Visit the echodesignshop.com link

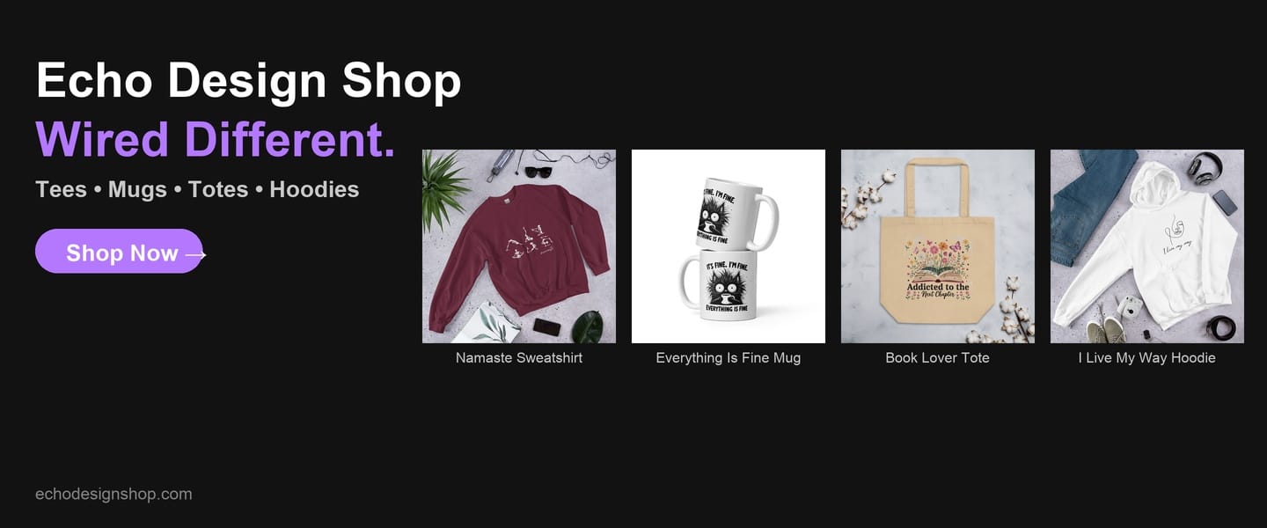(x=114, y=494)
